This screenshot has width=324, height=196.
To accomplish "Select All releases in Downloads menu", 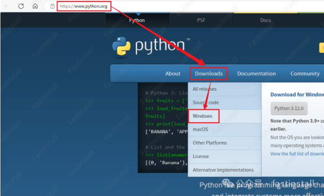I will (x=225, y=89).
